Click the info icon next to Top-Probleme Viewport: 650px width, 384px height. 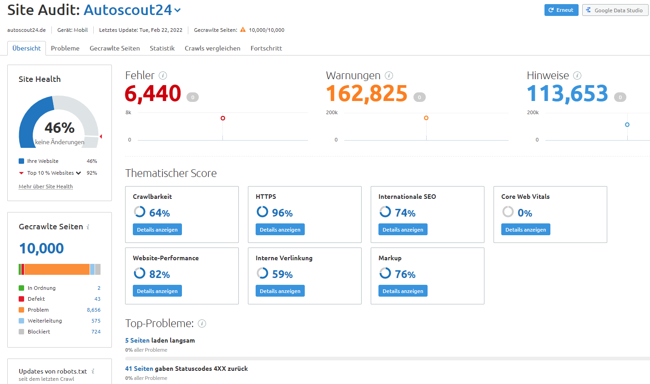pos(202,323)
